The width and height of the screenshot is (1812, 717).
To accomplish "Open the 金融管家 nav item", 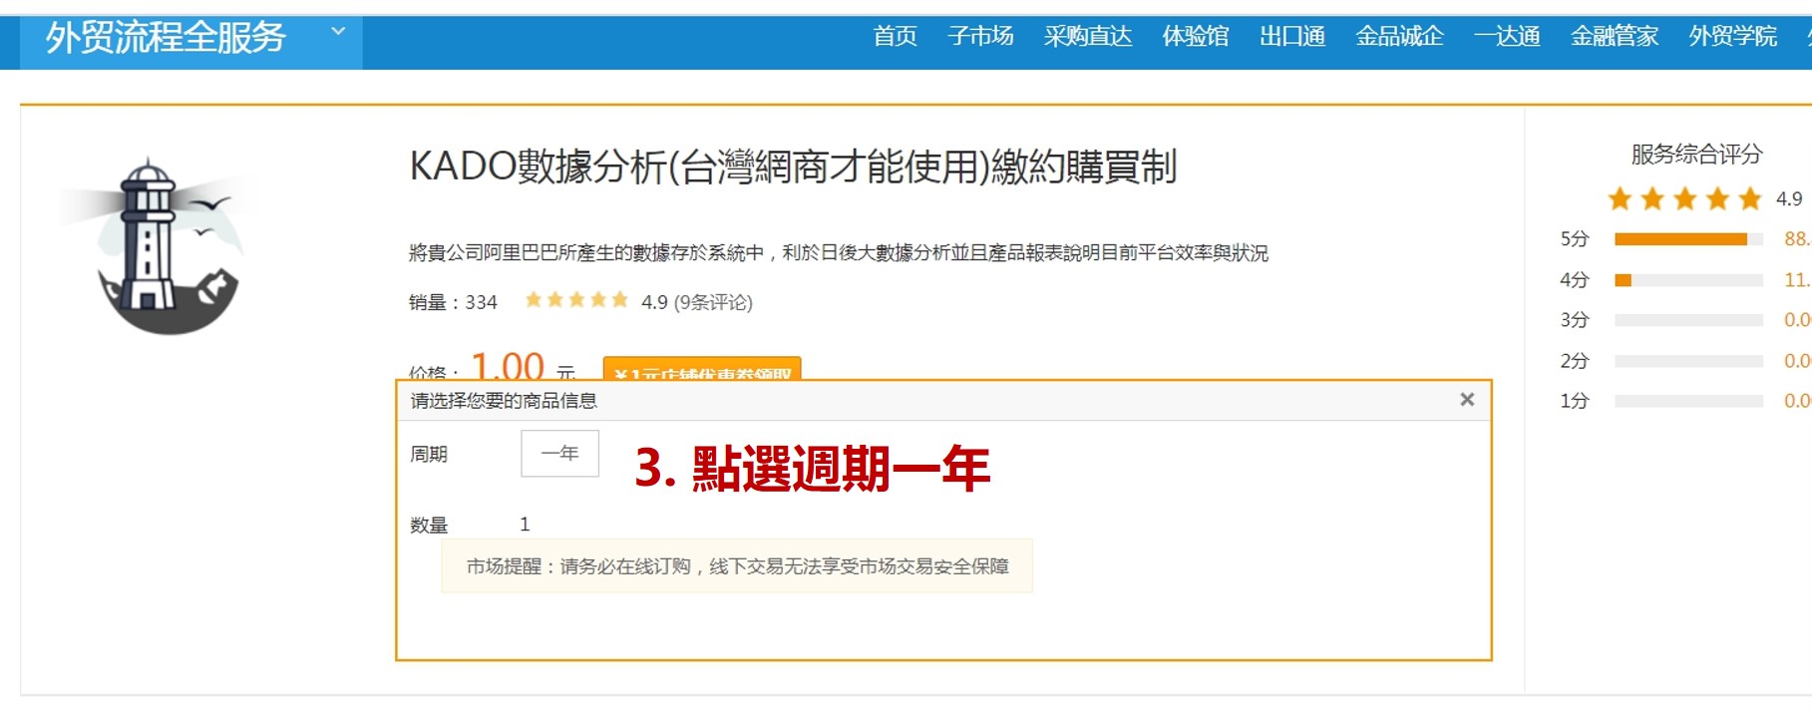I will pyautogui.click(x=1615, y=37).
